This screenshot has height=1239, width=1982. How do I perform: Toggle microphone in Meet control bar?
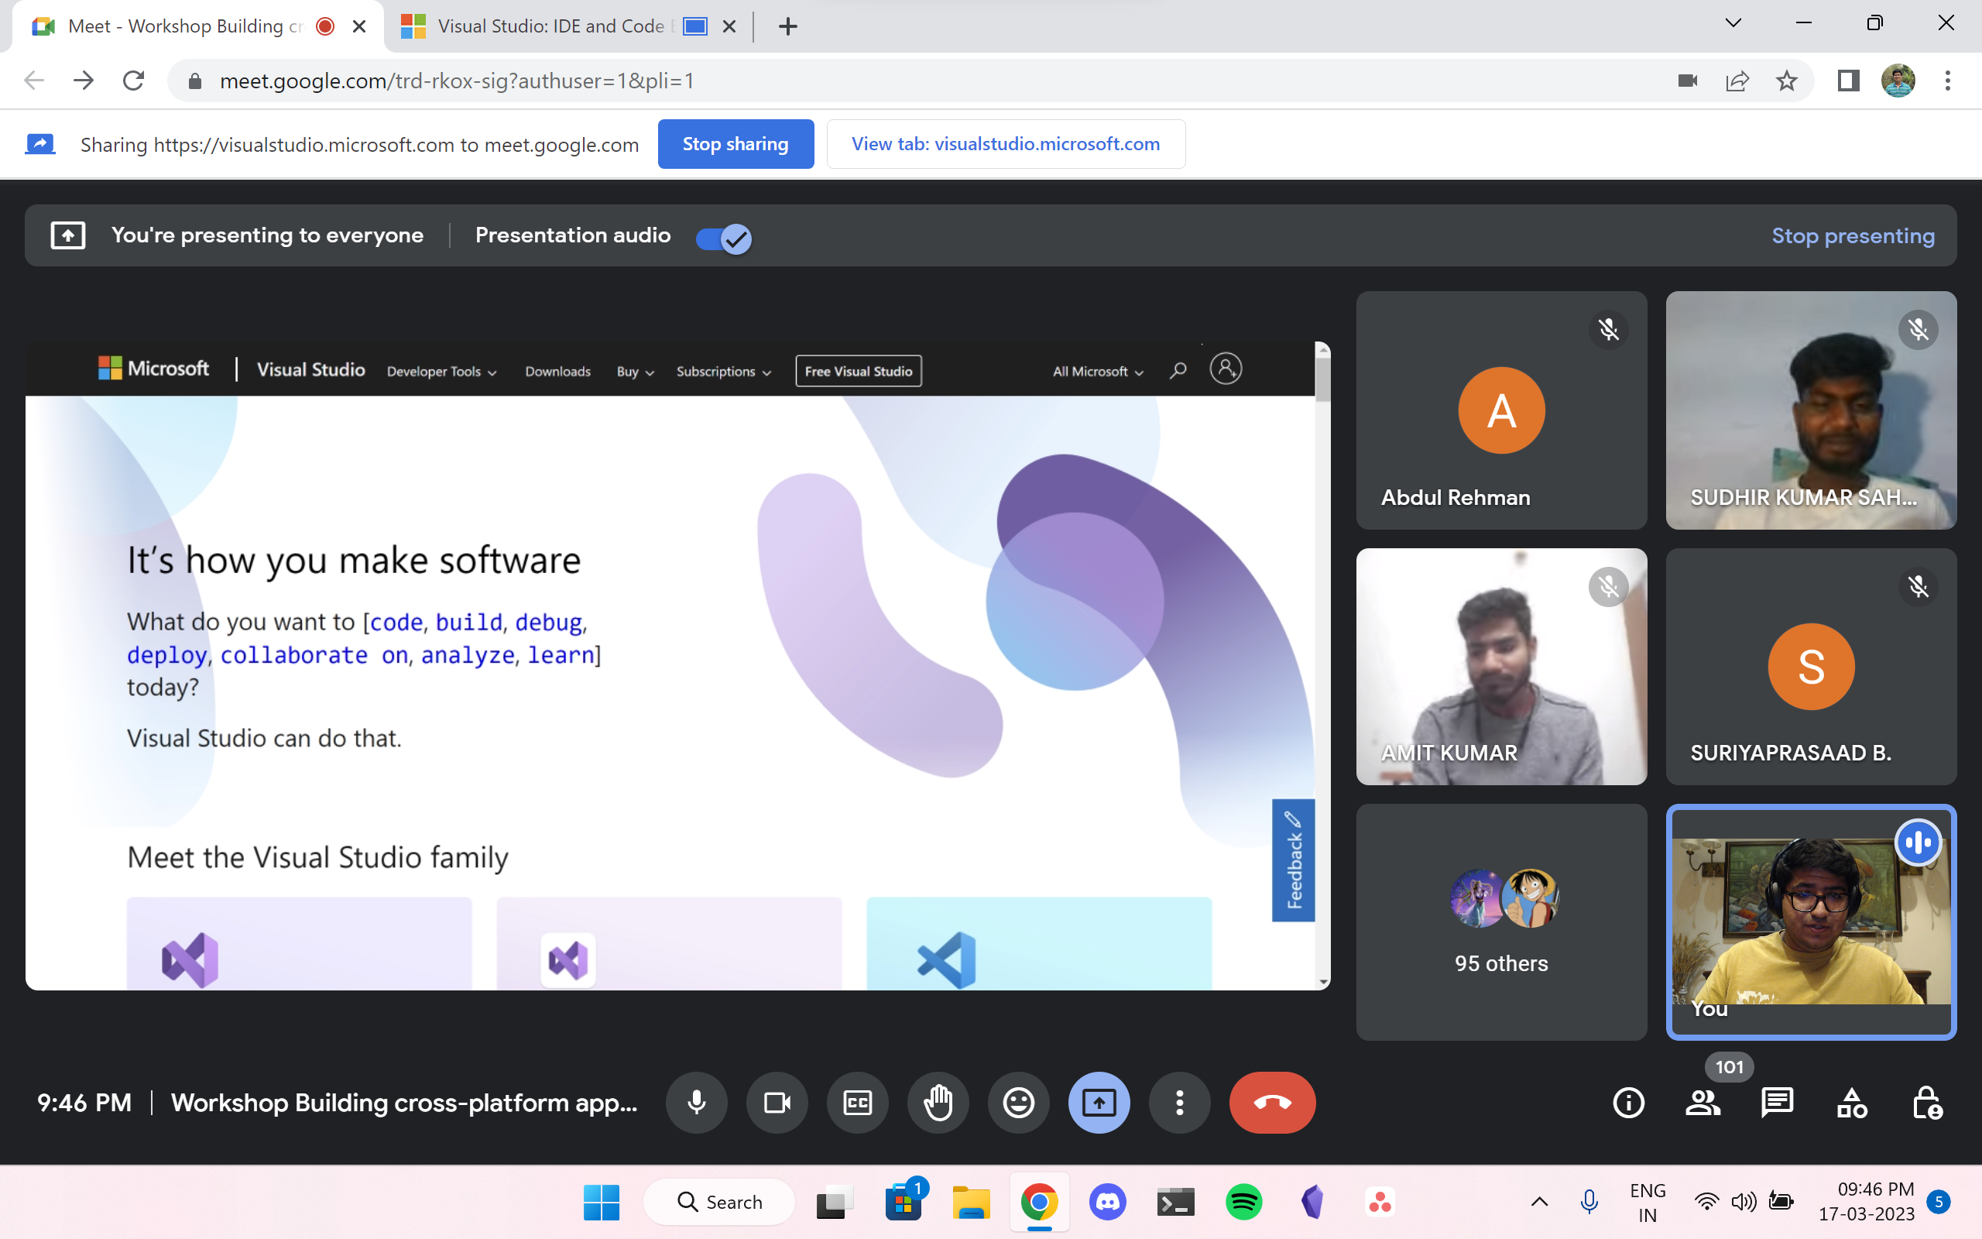[696, 1102]
